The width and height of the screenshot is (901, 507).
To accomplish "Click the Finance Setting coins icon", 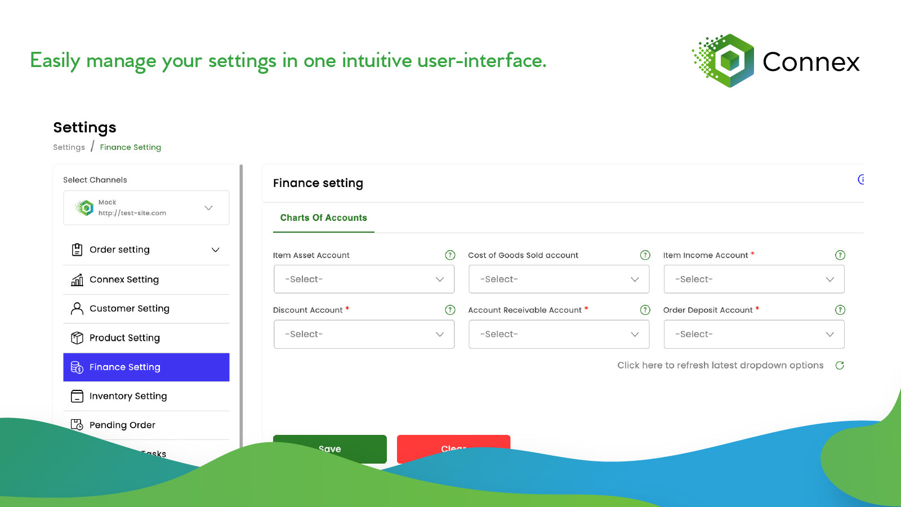I will 77,367.
